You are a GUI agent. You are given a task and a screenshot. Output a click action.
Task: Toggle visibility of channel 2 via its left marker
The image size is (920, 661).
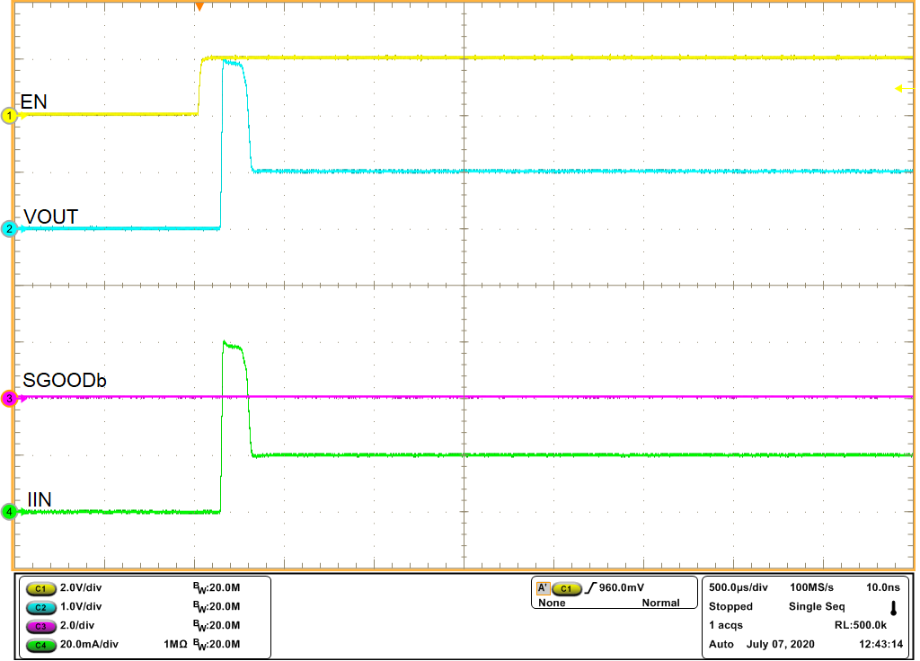pos(7,227)
